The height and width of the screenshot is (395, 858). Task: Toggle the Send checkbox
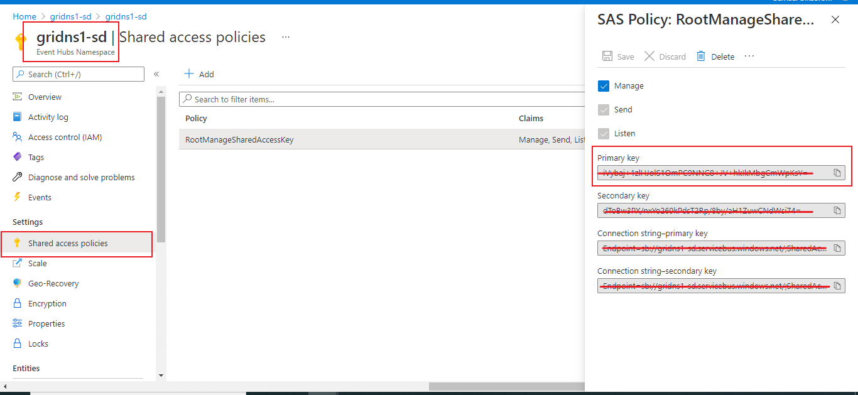point(604,110)
